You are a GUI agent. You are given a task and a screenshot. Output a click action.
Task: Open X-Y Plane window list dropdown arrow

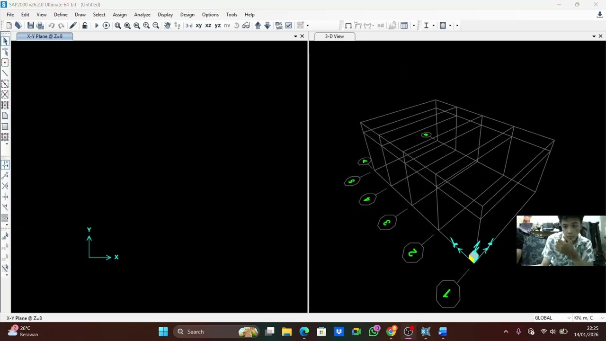[x=295, y=36]
